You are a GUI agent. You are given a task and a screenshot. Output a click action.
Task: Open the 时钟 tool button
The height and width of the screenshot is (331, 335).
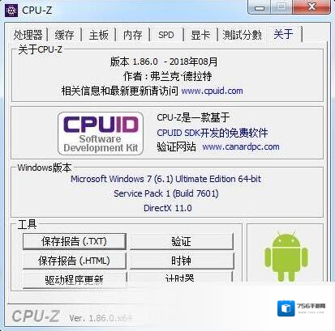182,261
